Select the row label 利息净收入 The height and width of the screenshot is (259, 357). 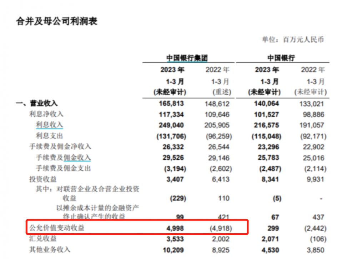point(46,114)
